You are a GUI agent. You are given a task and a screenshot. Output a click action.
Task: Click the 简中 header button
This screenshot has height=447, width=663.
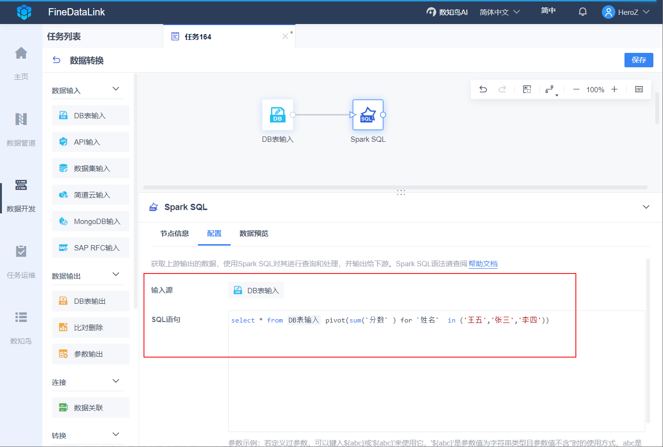point(548,11)
